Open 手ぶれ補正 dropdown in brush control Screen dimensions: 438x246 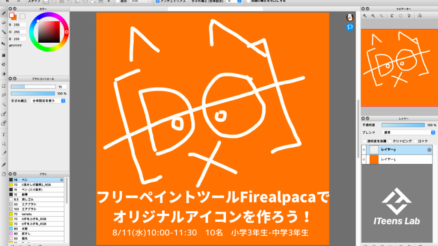point(48,101)
